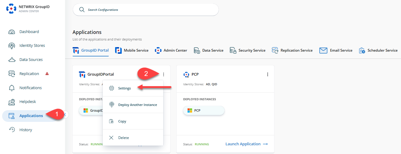The height and width of the screenshot is (154, 401).
Task: Open the PCP card three-dot menu
Action: point(268,74)
